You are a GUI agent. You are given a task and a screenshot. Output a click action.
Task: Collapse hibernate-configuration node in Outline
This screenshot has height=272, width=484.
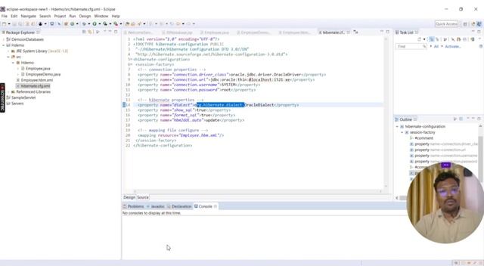[397, 126]
